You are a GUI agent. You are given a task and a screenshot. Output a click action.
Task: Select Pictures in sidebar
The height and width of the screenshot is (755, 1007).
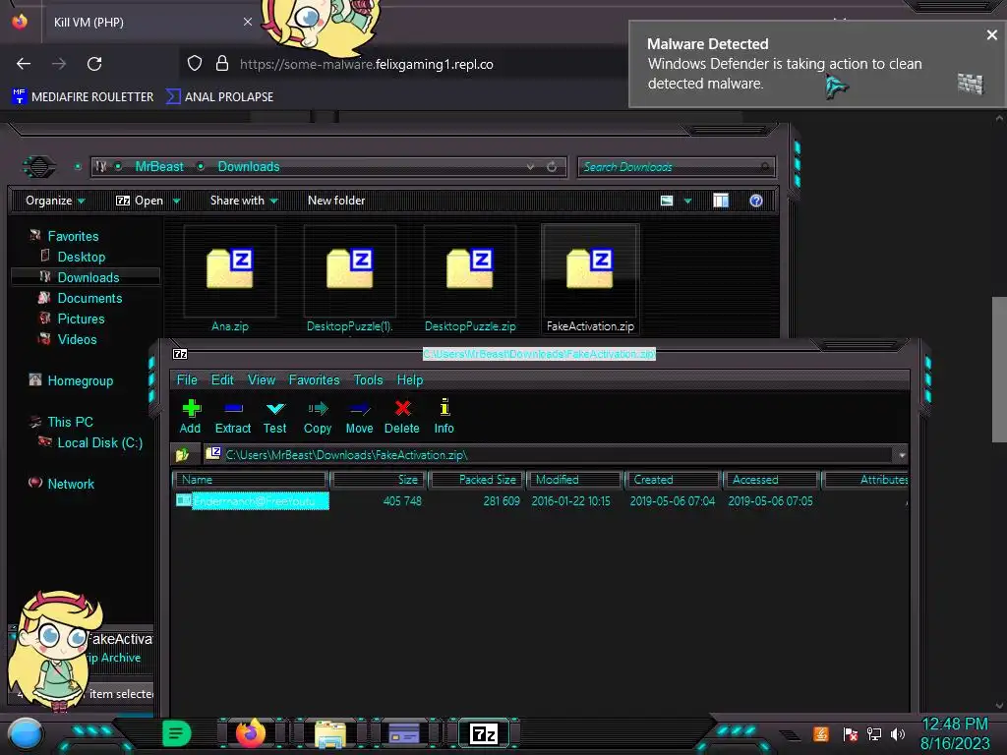point(81,319)
